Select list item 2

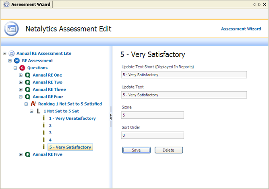click(50, 125)
